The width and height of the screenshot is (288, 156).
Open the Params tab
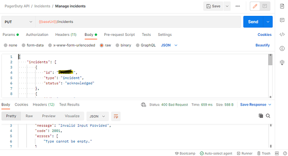tap(11, 35)
